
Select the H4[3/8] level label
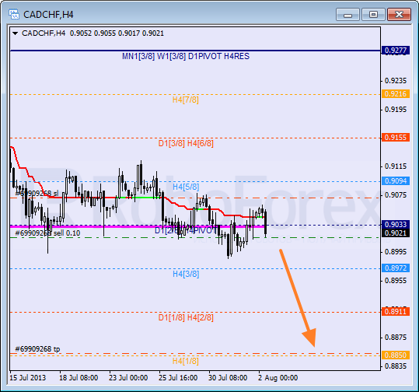pyautogui.click(x=186, y=274)
